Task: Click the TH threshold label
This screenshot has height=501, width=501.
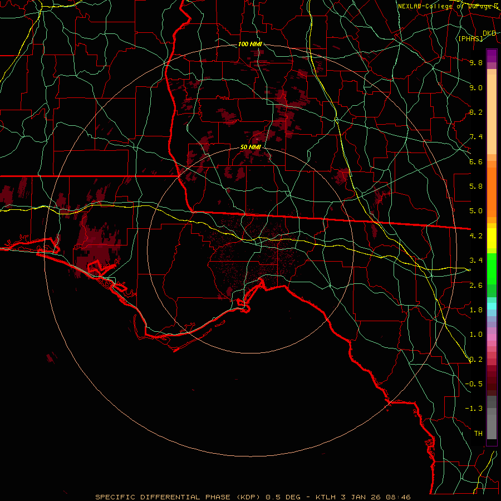Action: 478,434
